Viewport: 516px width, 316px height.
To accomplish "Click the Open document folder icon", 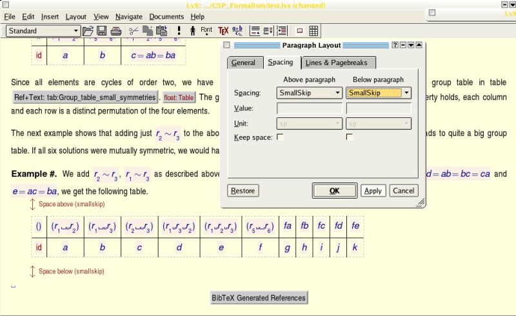I will pos(88,31).
